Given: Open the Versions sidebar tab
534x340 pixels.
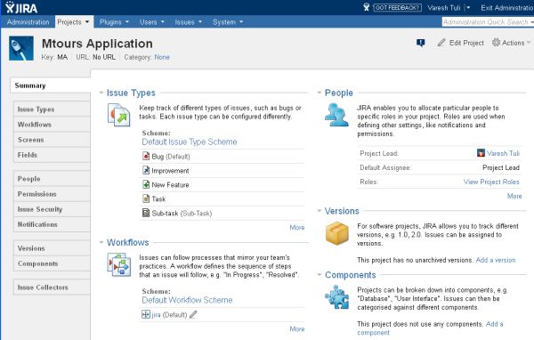Looking at the screenshot, I should 52,248.
